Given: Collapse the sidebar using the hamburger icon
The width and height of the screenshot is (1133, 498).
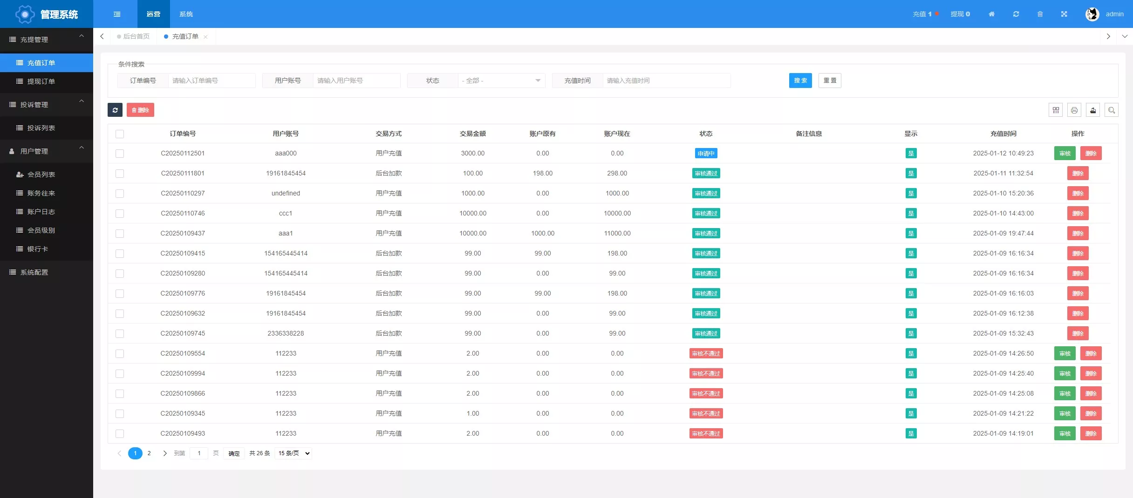Looking at the screenshot, I should pos(117,14).
